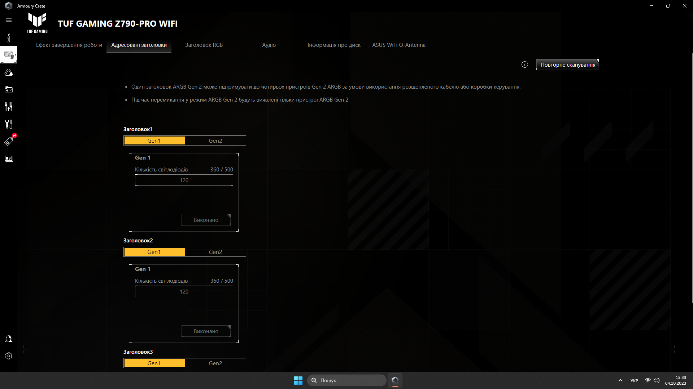Open Aura Sync triangle icon
Viewport: 693px width, 389px height.
[x=9, y=72]
